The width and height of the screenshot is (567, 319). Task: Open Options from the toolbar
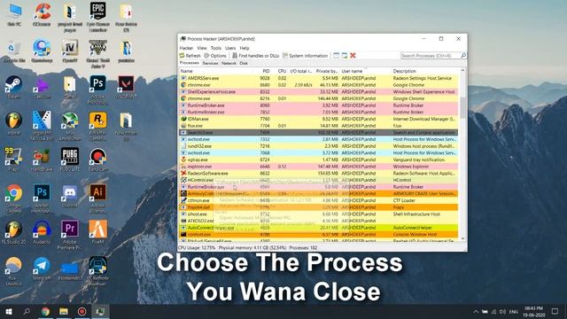[x=215, y=56]
